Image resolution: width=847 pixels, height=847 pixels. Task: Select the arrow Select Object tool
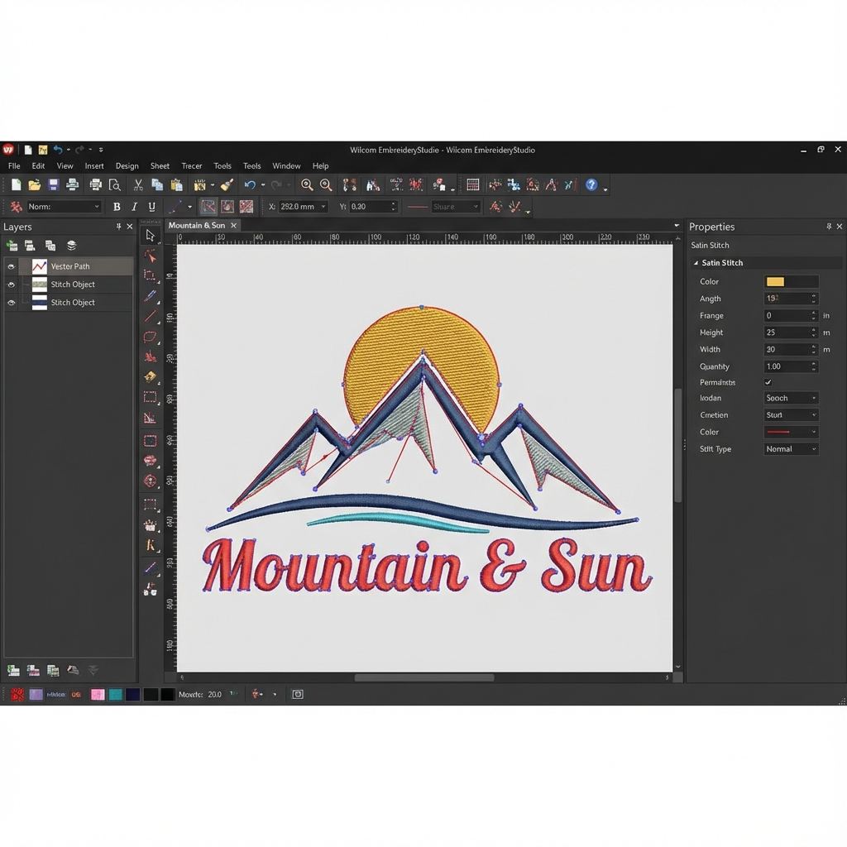tap(150, 236)
